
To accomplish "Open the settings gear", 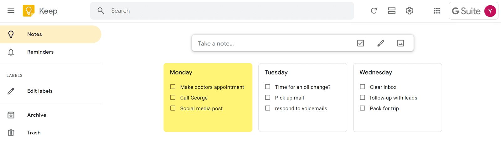I will [410, 11].
